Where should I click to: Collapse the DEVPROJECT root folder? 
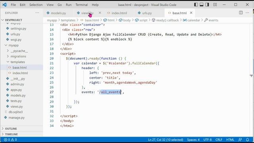(13, 20)
